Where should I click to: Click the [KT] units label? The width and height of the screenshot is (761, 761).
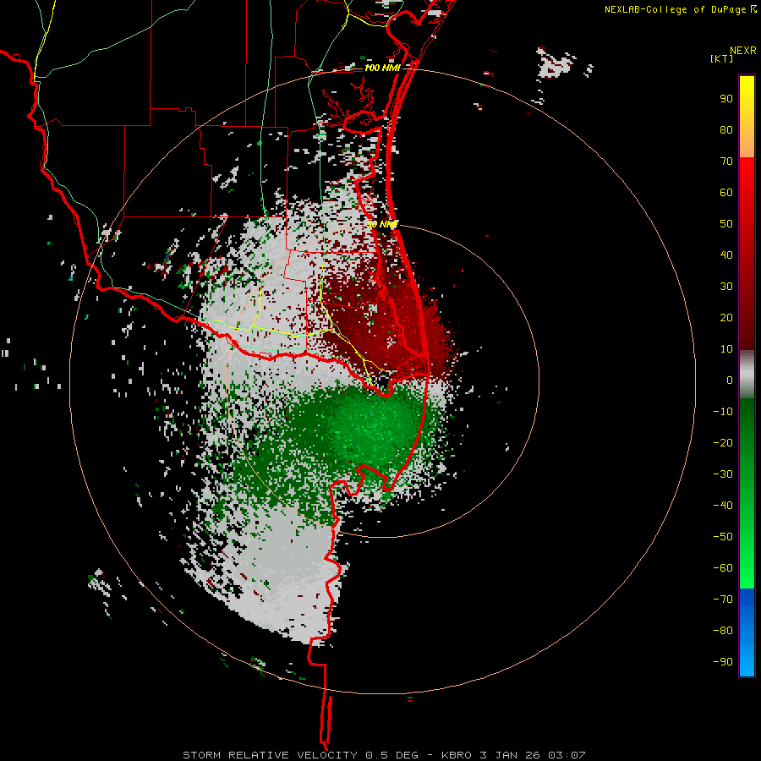point(722,58)
